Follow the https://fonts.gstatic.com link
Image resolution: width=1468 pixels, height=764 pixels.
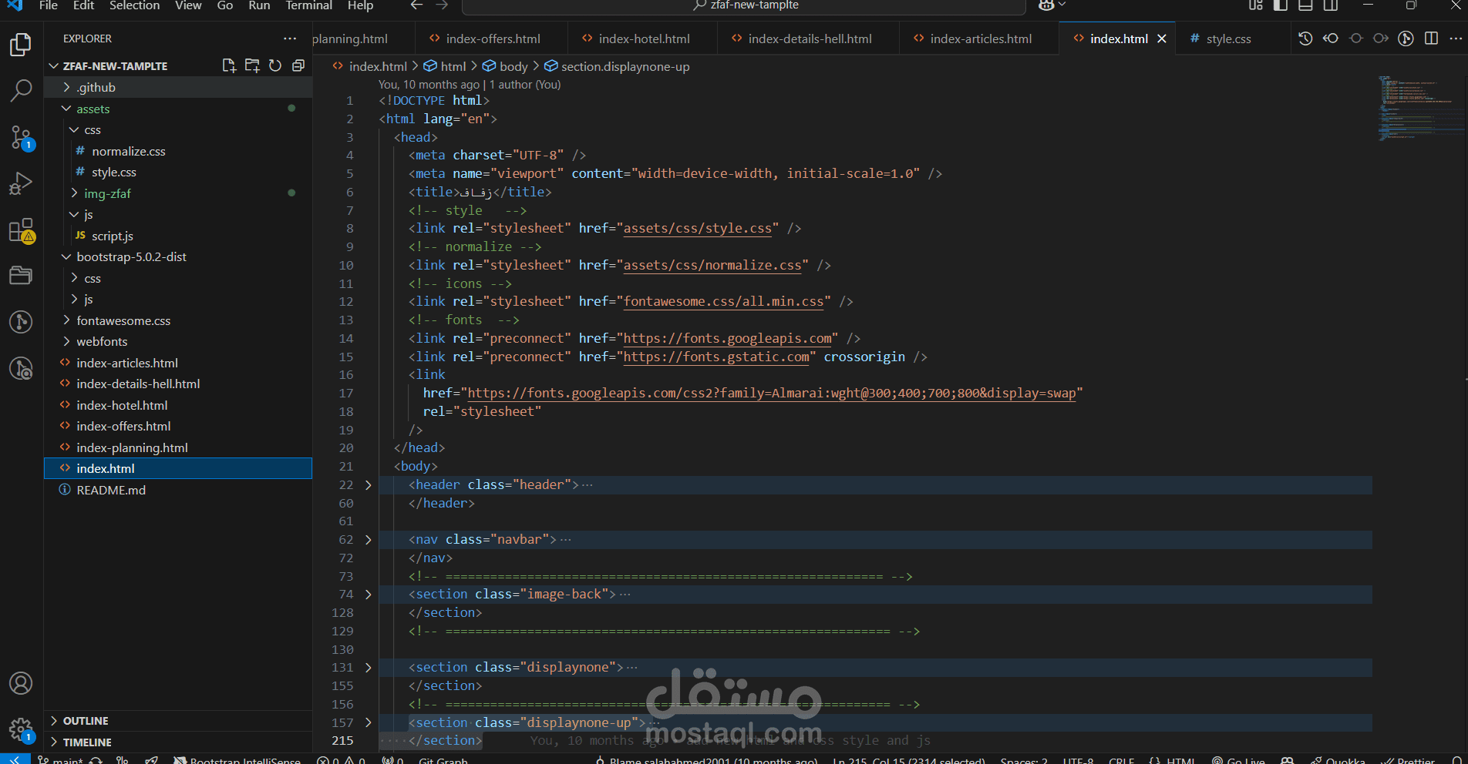(716, 357)
